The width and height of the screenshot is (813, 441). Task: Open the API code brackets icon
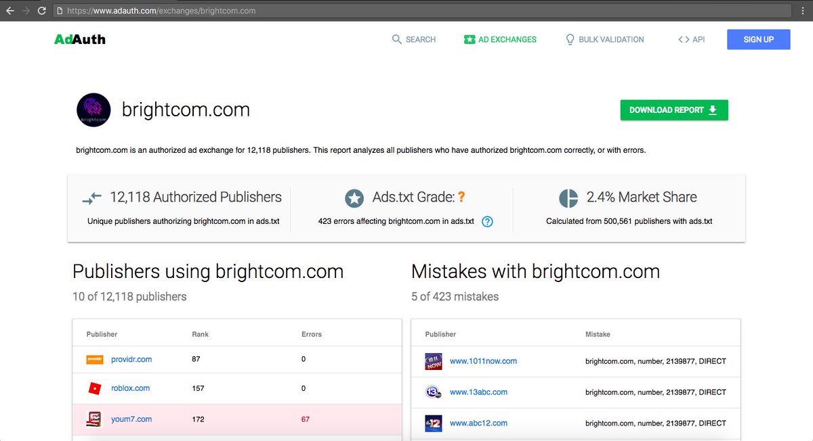click(684, 39)
